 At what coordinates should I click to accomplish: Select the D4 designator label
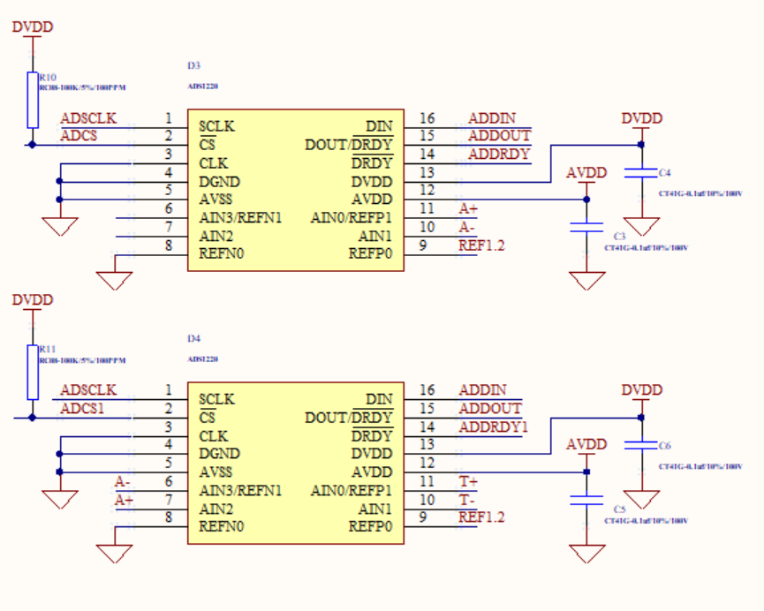pyautogui.click(x=194, y=338)
